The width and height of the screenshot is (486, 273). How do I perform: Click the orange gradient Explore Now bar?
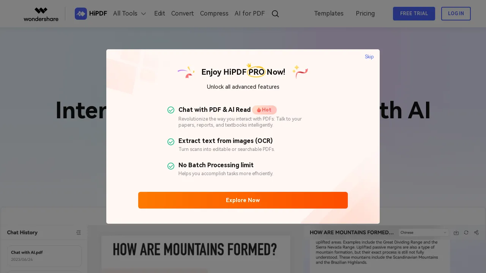click(243, 200)
